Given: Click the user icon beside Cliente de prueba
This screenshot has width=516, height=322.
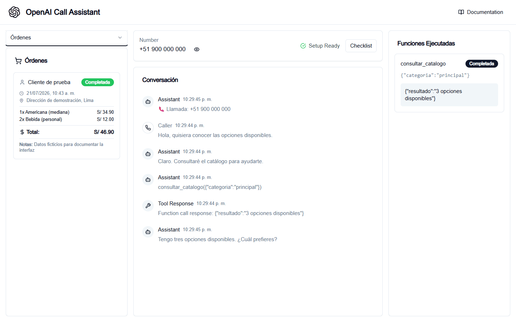Looking at the screenshot, I should (22, 82).
